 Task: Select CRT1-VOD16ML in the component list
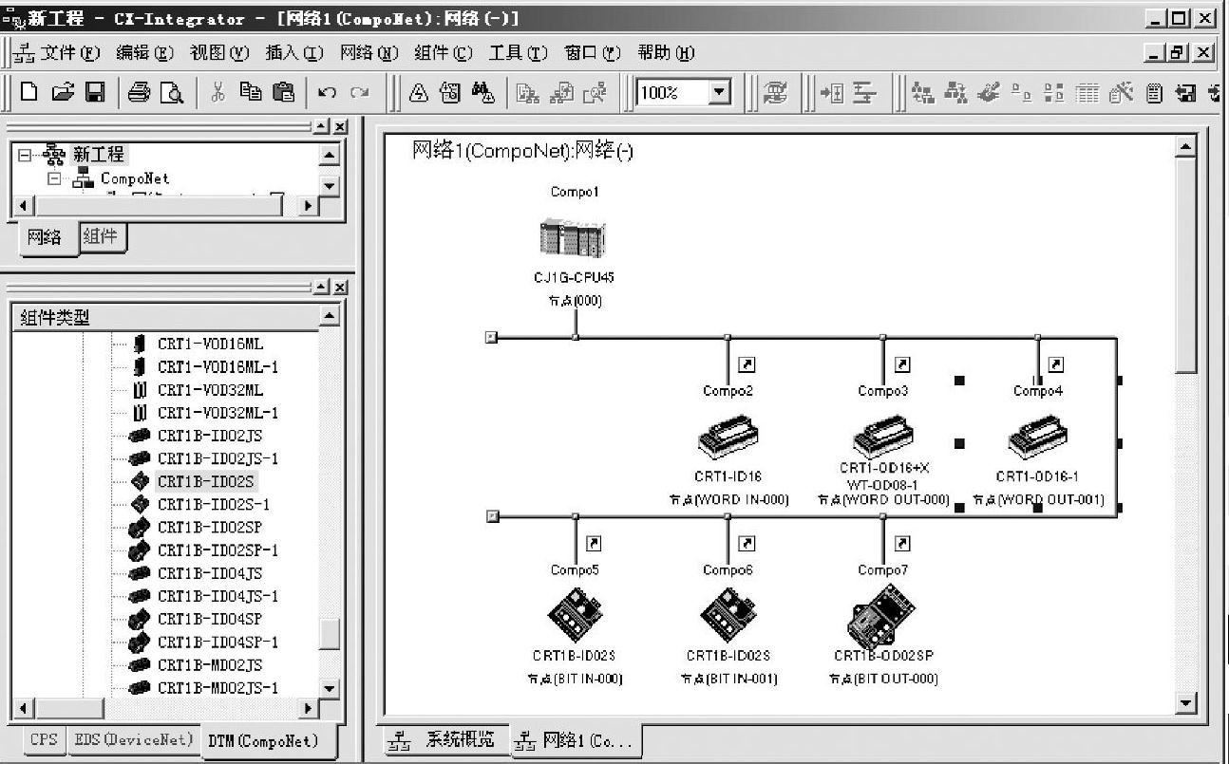(210, 344)
